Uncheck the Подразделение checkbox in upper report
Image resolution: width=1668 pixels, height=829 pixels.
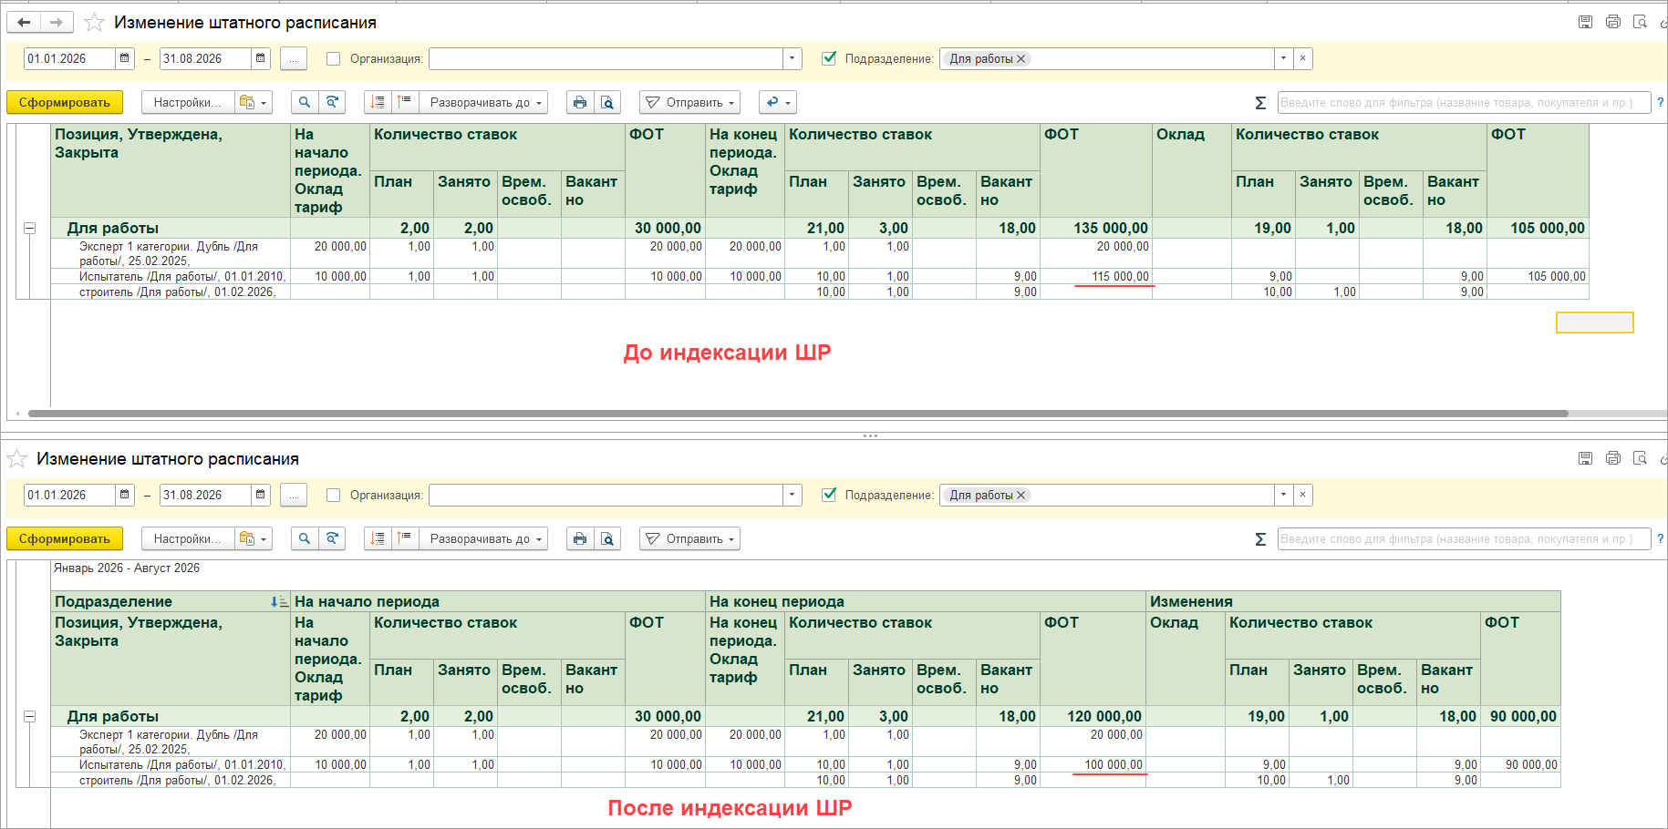(x=829, y=58)
